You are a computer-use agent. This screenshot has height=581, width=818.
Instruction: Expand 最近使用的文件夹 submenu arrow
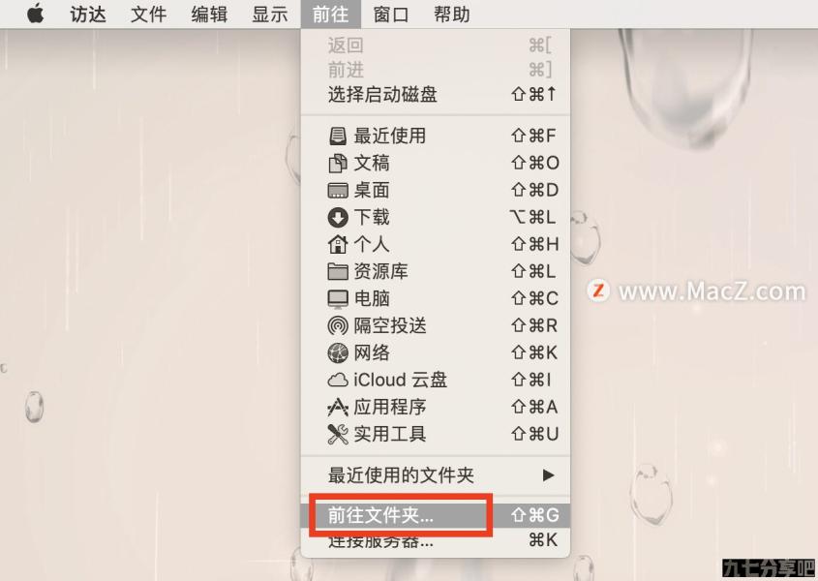[548, 475]
